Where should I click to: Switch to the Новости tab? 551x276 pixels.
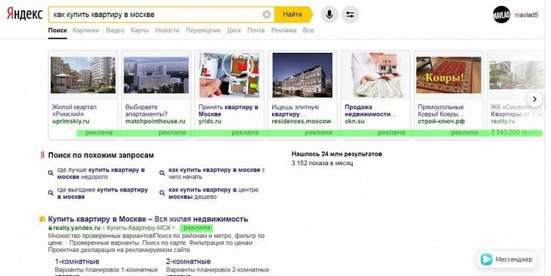click(x=167, y=30)
